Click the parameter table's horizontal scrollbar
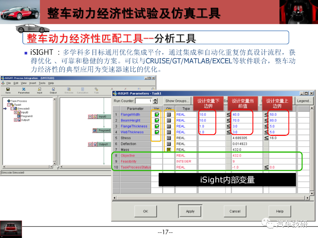 point(211,198)
